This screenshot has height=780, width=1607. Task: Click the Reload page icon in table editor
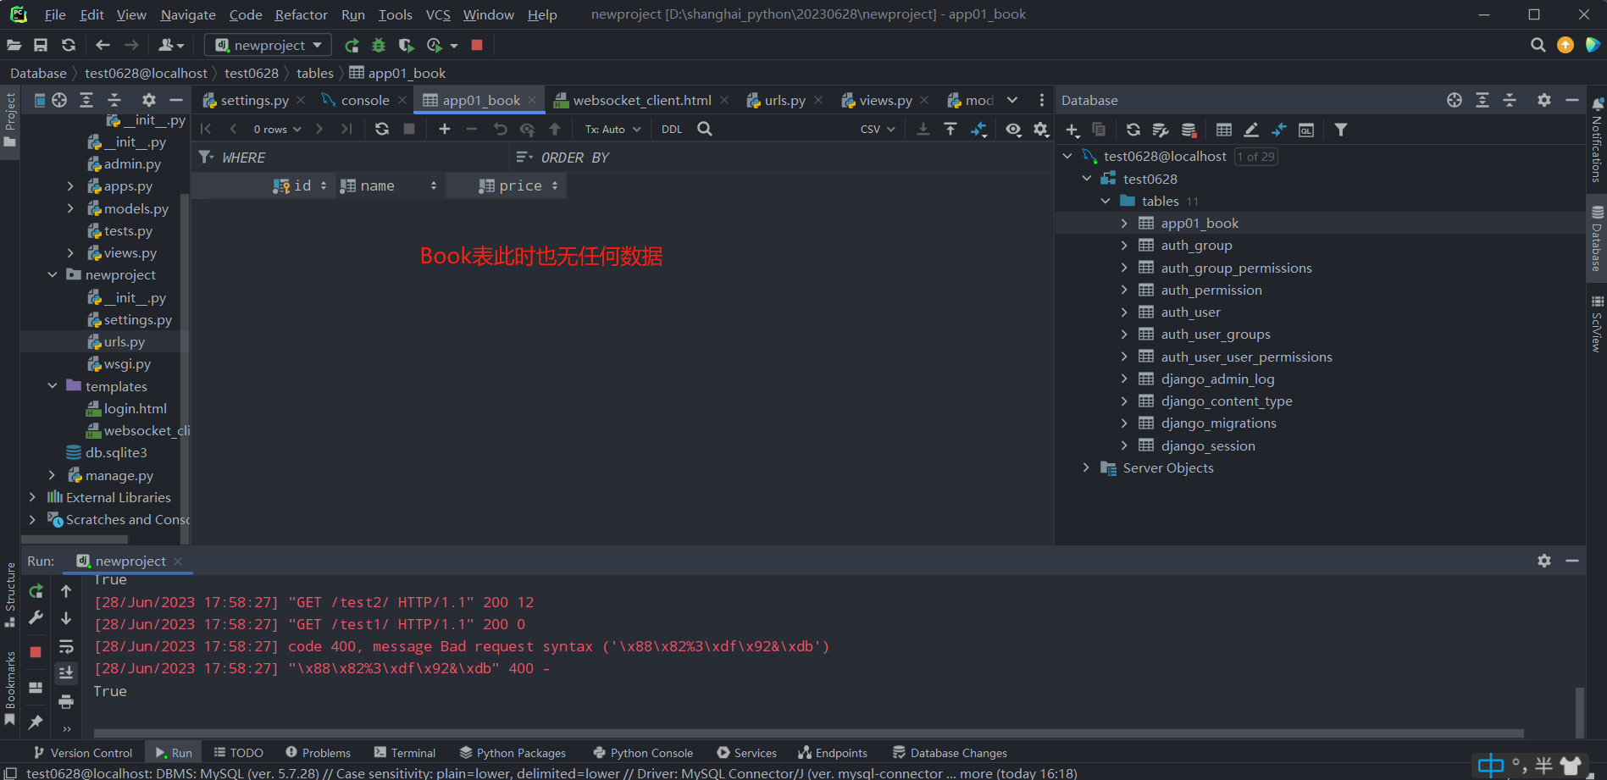click(x=382, y=129)
